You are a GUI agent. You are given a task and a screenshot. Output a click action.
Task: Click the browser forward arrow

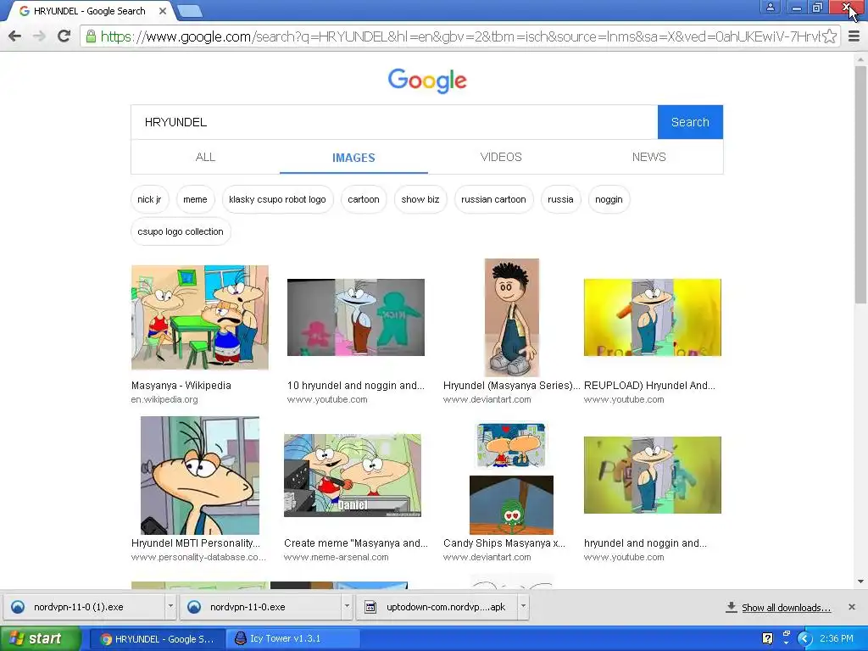(x=39, y=36)
